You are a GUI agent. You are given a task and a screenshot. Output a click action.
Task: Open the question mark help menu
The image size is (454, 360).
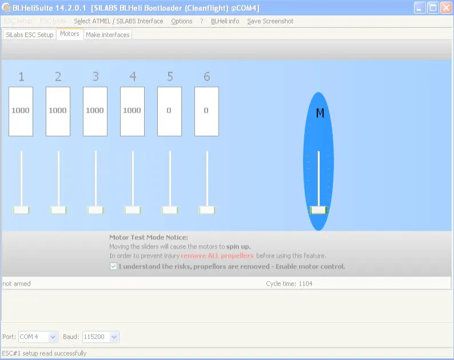coord(202,21)
